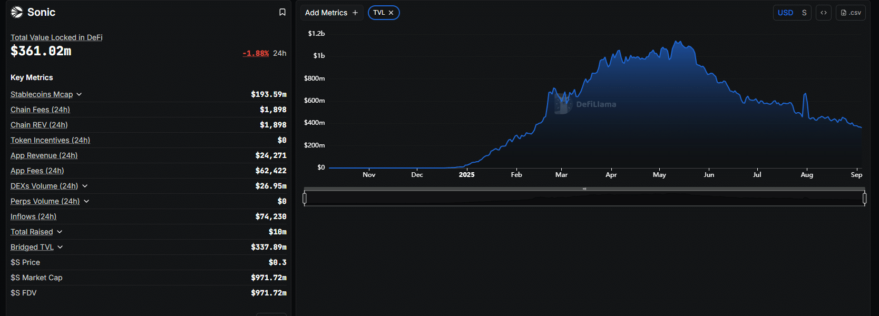Expand DEXs Volume (24h) breakdown

tap(85, 186)
